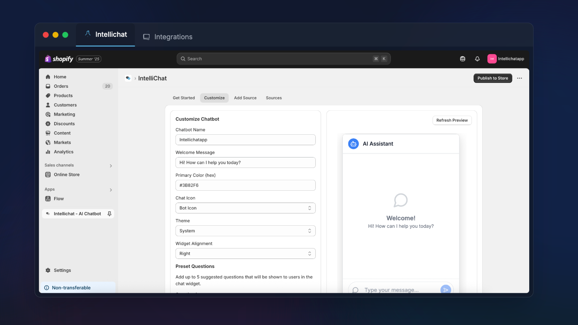The height and width of the screenshot is (325, 578).
Task: Open the notifications bell
Action: (x=477, y=59)
